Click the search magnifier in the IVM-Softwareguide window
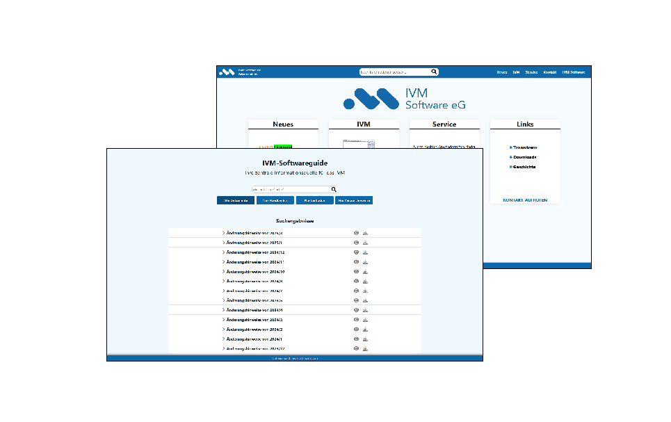Viewport: 671px width, 422px height. 334,189
